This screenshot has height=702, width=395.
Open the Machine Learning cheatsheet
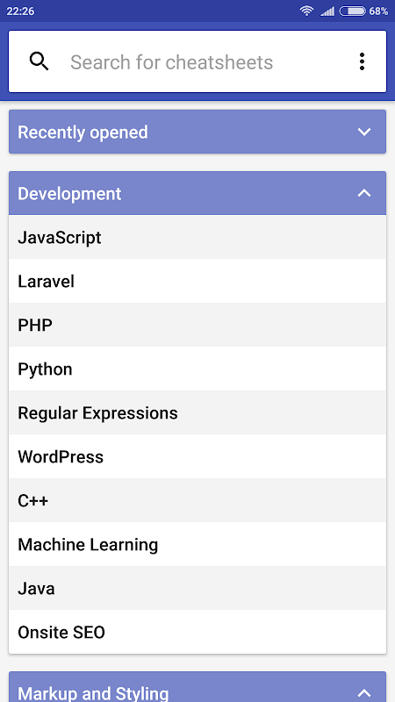(197, 544)
